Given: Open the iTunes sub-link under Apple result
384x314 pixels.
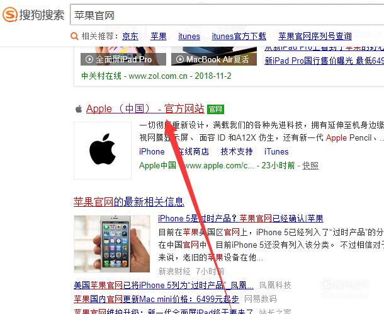Looking at the screenshot, I should coord(276,151).
